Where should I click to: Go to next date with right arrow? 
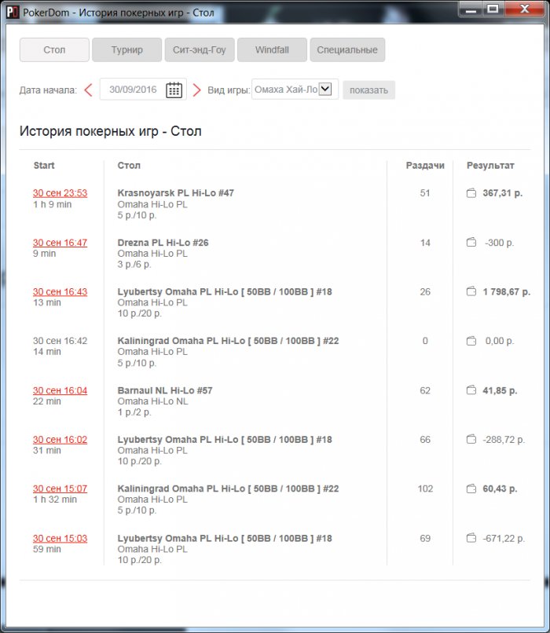coord(196,90)
